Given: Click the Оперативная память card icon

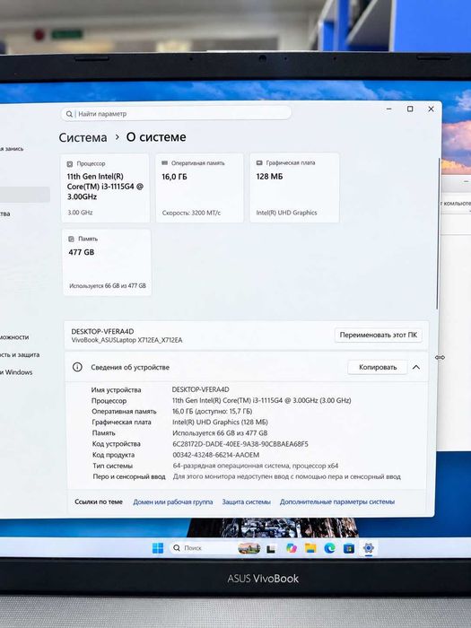Looking at the screenshot, I should (164, 163).
